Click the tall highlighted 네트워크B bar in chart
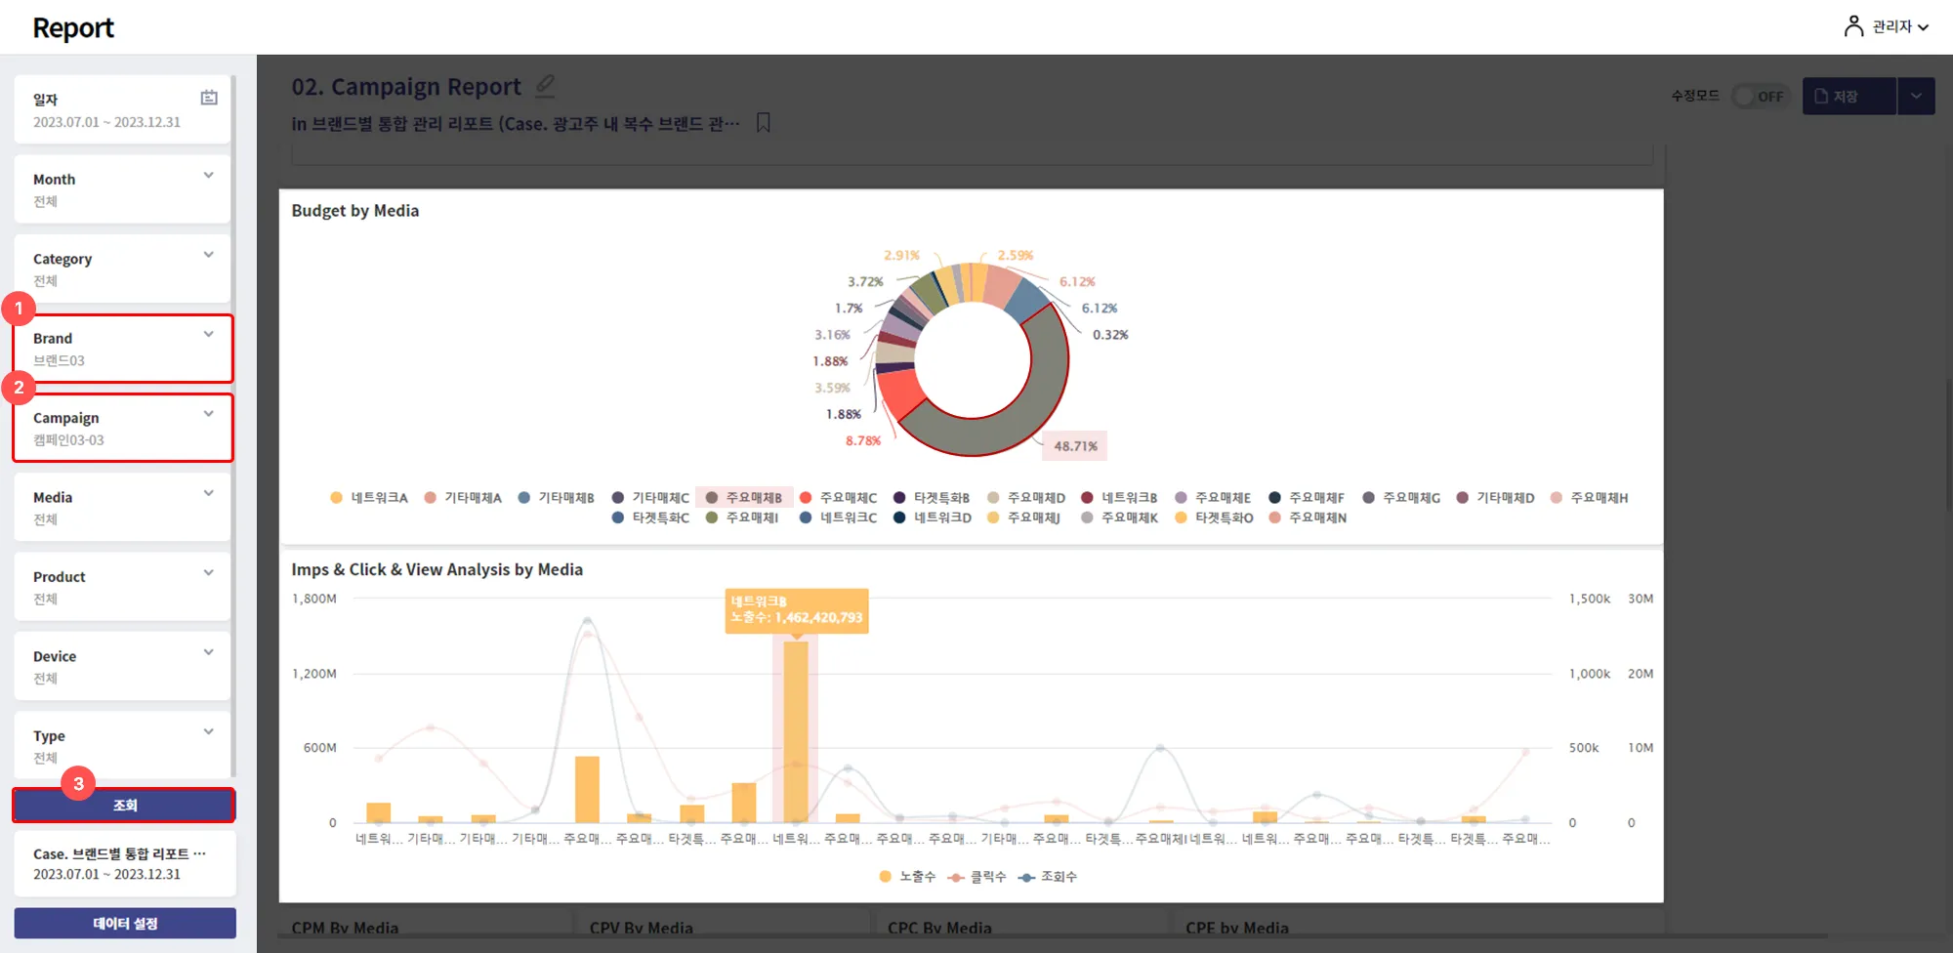This screenshot has height=953, width=1953. pos(796,731)
